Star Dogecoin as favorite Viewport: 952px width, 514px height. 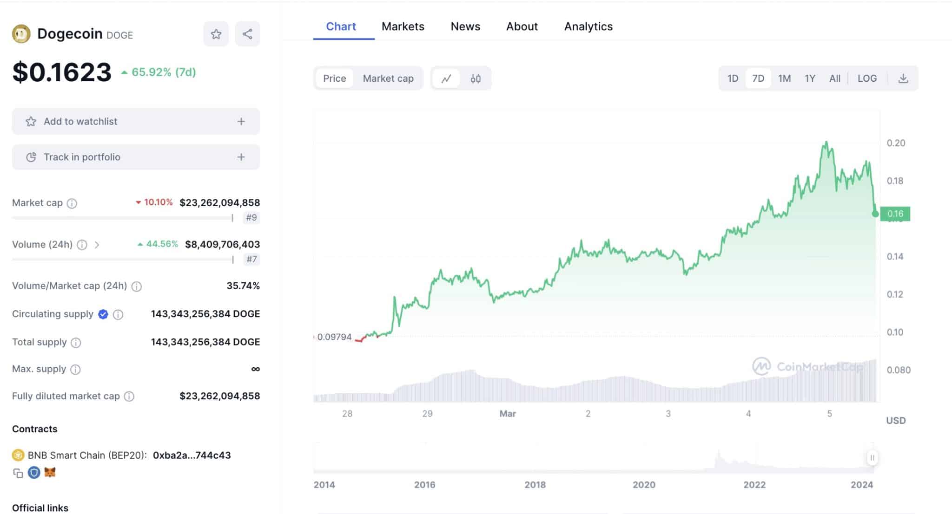pyautogui.click(x=216, y=34)
